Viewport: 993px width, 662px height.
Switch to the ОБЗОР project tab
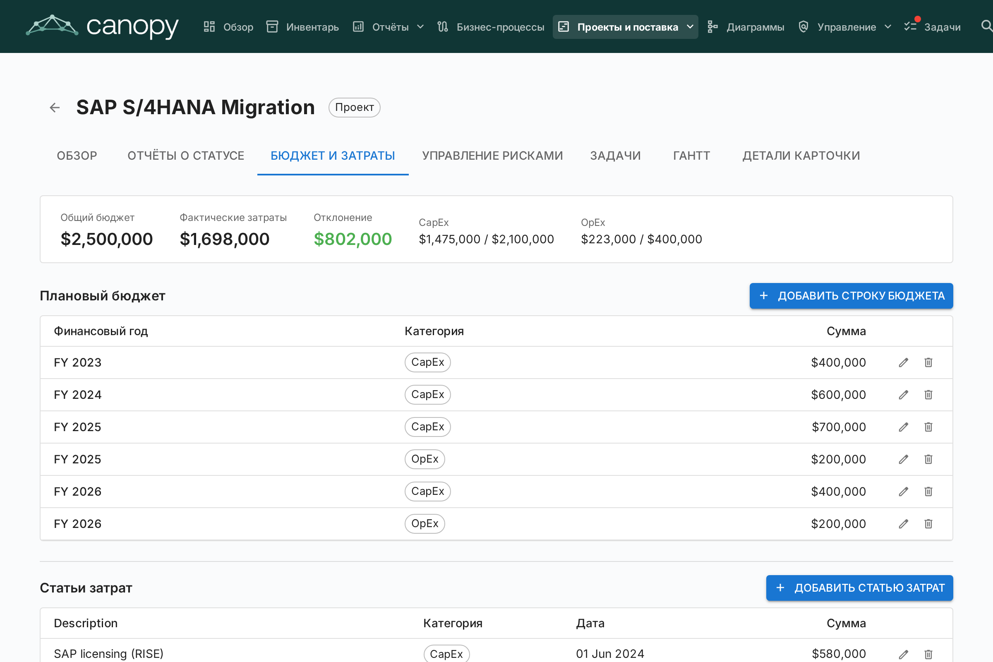(x=77, y=156)
